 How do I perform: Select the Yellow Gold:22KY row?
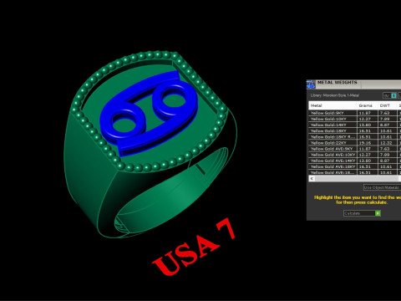[x=354, y=143]
